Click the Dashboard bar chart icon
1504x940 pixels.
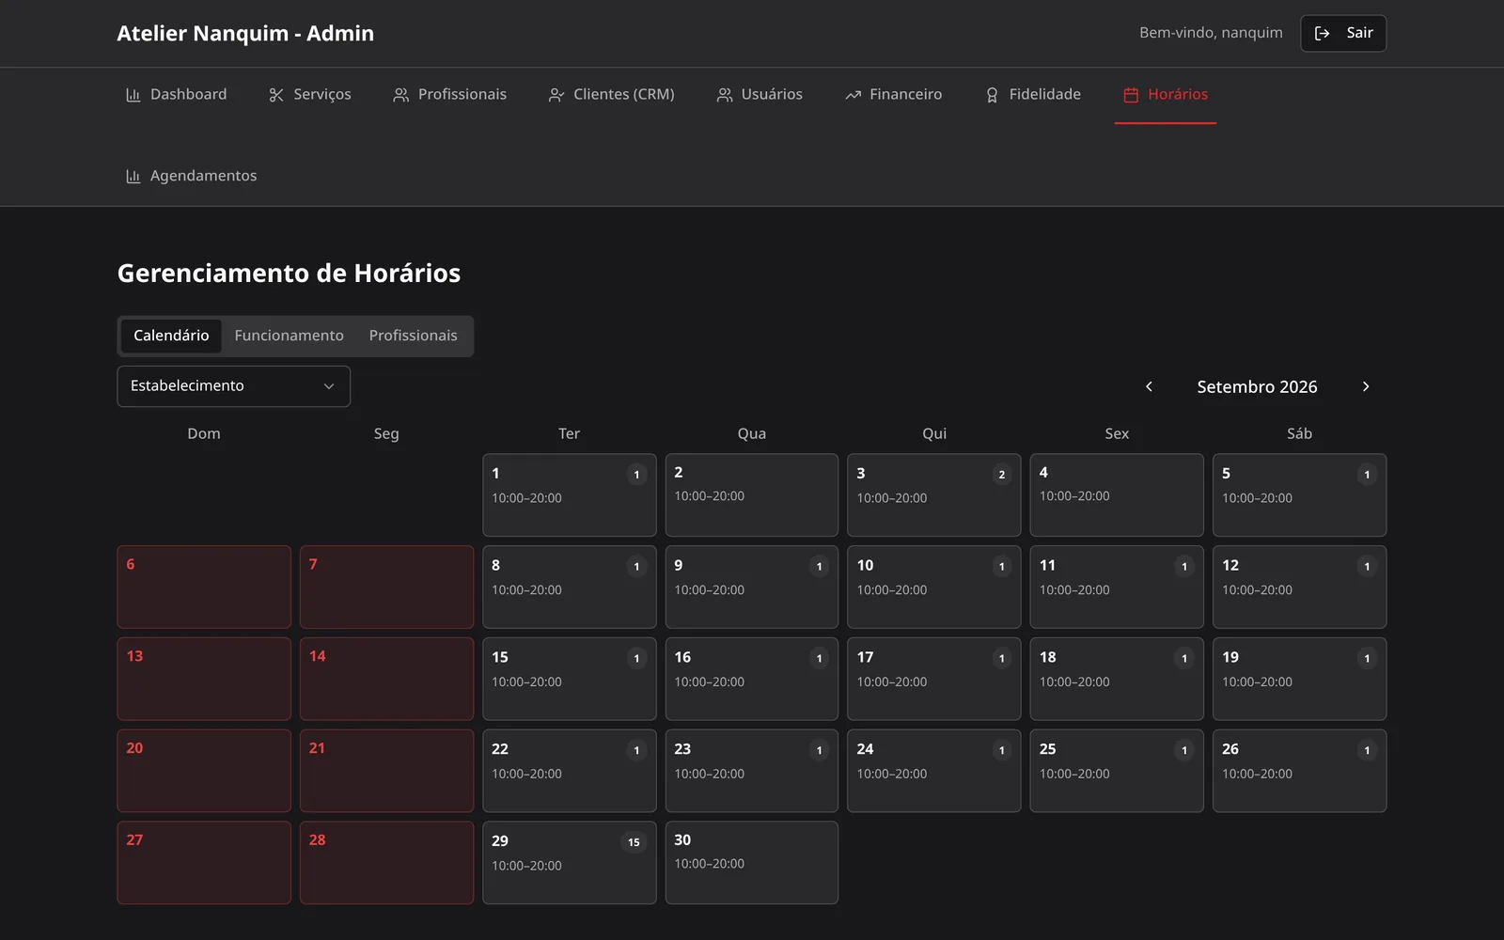coord(133,95)
